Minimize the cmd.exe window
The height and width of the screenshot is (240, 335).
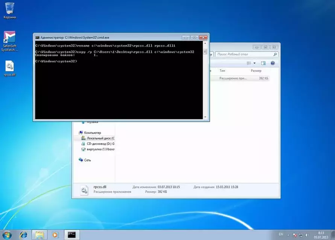pos(186,37)
